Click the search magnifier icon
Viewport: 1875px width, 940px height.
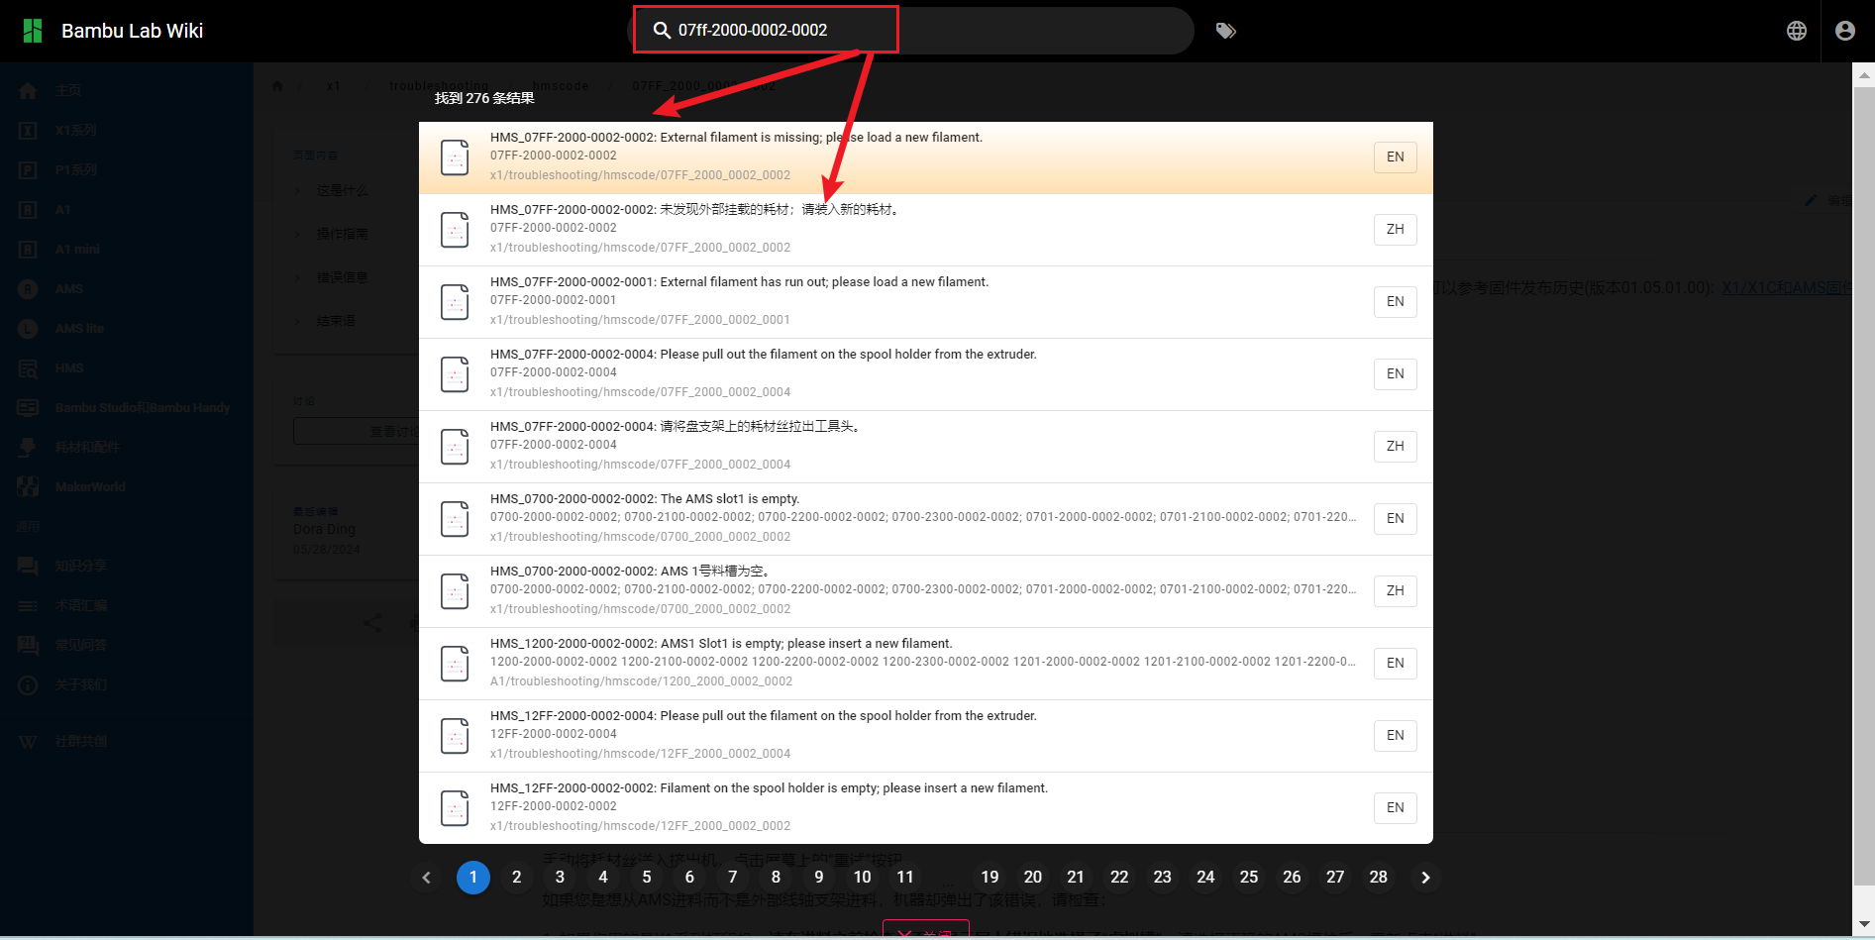pyautogui.click(x=662, y=31)
